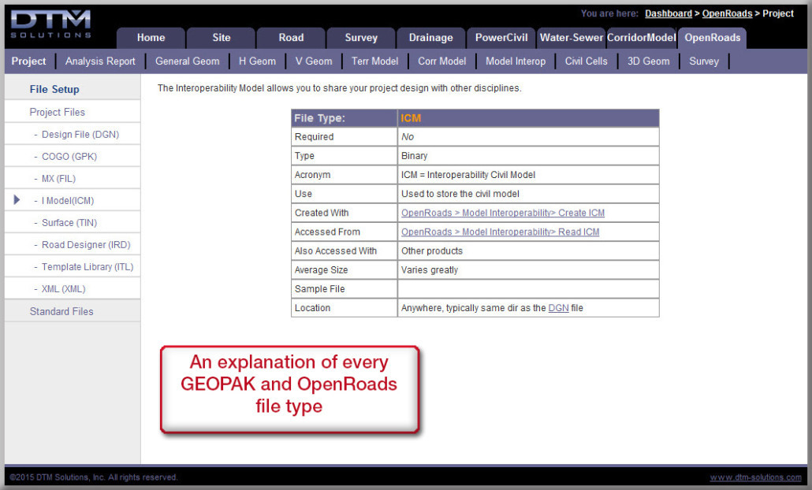Visit the www.dtm-solutions.com footer link
Image resolution: width=812 pixels, height=490 pixels.
point(755,477)
